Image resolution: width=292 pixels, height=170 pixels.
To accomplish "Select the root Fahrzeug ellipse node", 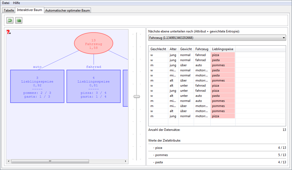I will (94, 44).
